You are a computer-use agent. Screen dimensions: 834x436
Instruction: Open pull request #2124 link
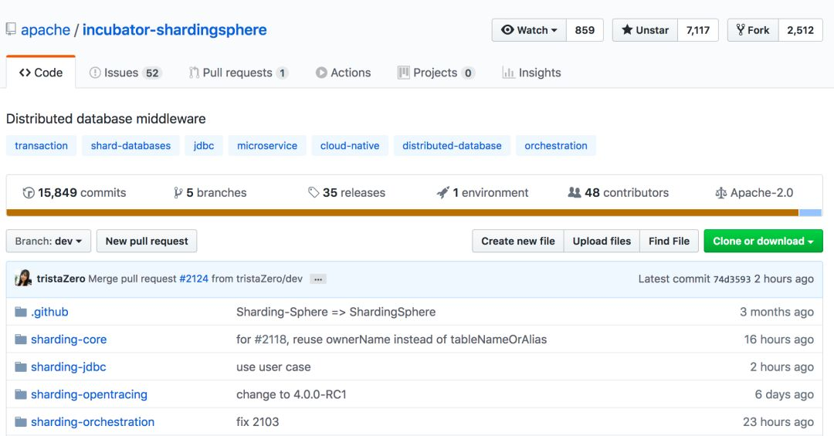pos(194,279)
